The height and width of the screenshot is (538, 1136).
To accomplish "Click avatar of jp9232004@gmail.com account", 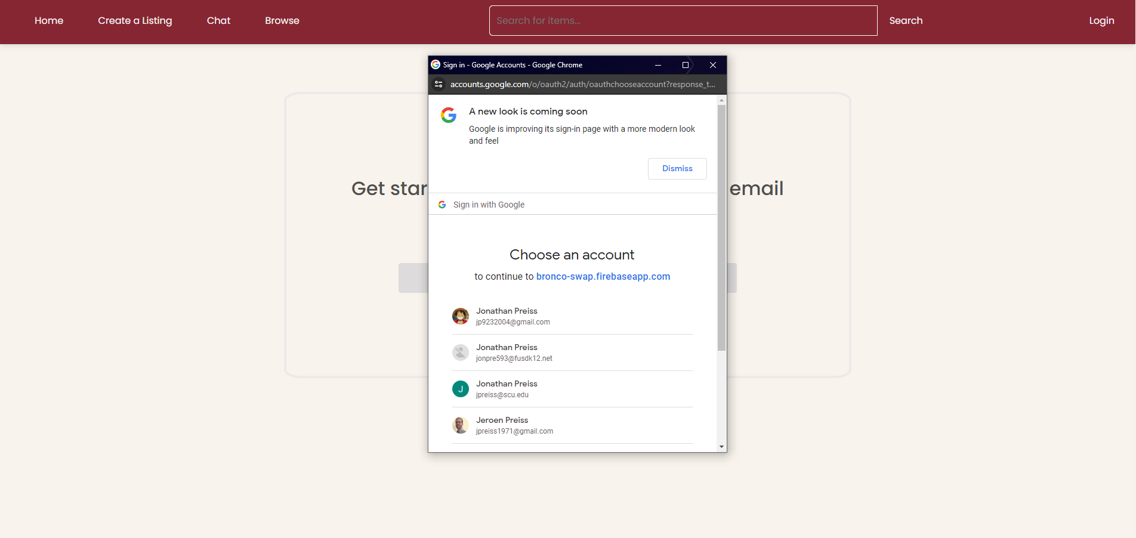I will 461,316.
